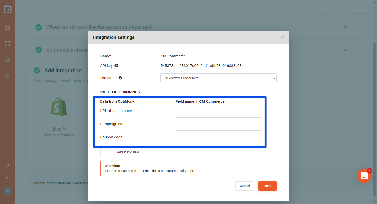Click the List name info icon
This screenshot has width=377, height=204.
(x=120, y=78)
